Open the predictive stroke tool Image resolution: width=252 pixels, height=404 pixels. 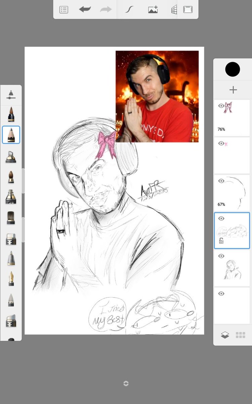click(x=129, y=10)
